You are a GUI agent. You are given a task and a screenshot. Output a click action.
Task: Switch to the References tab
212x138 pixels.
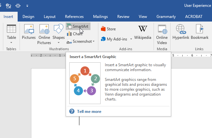click(x=74, y=17)
